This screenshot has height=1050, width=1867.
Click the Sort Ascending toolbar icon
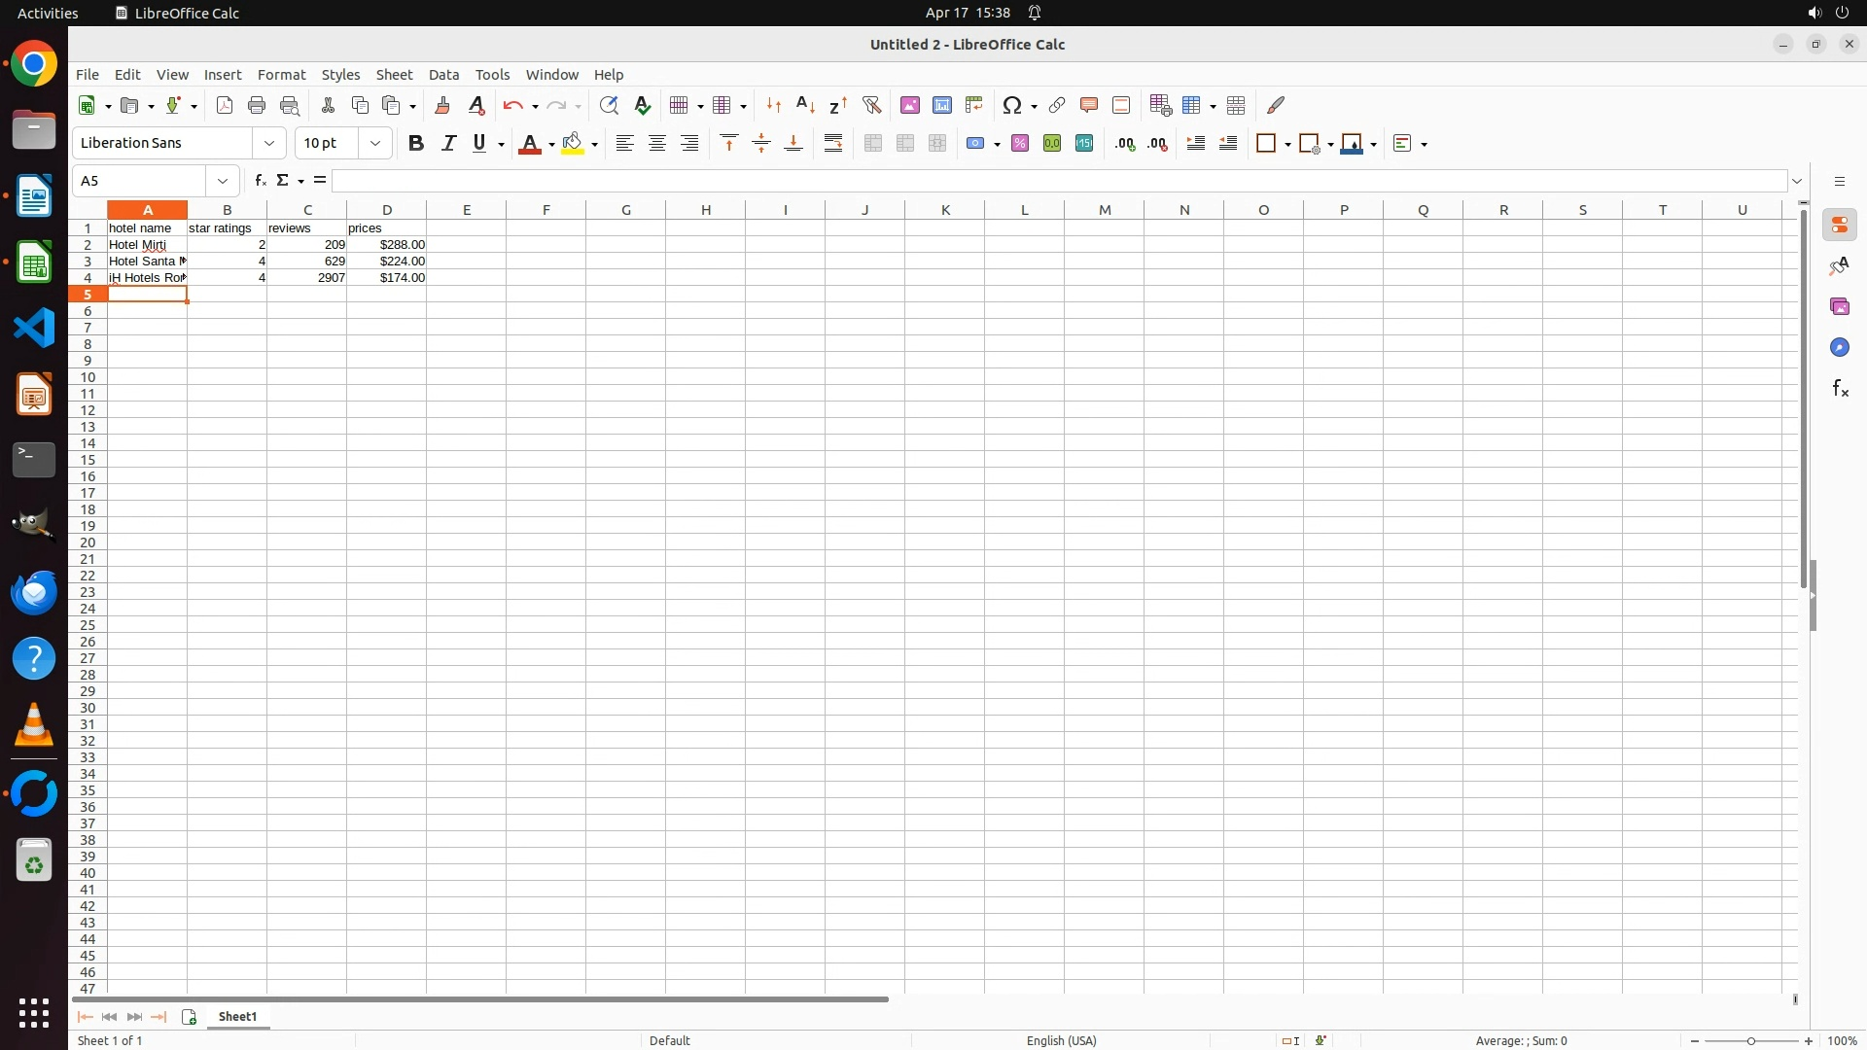(x=806, y=105)
